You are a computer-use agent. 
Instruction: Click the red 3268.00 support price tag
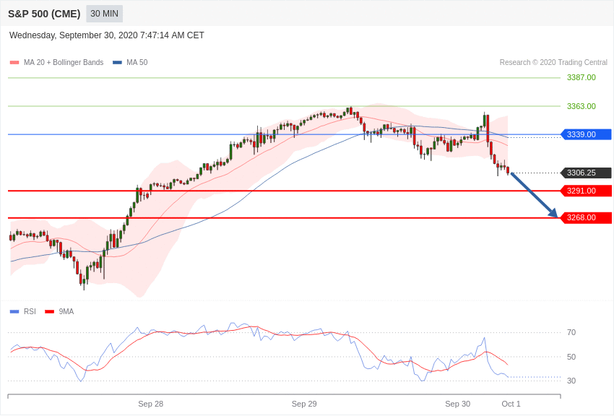(x=587, y=217)
